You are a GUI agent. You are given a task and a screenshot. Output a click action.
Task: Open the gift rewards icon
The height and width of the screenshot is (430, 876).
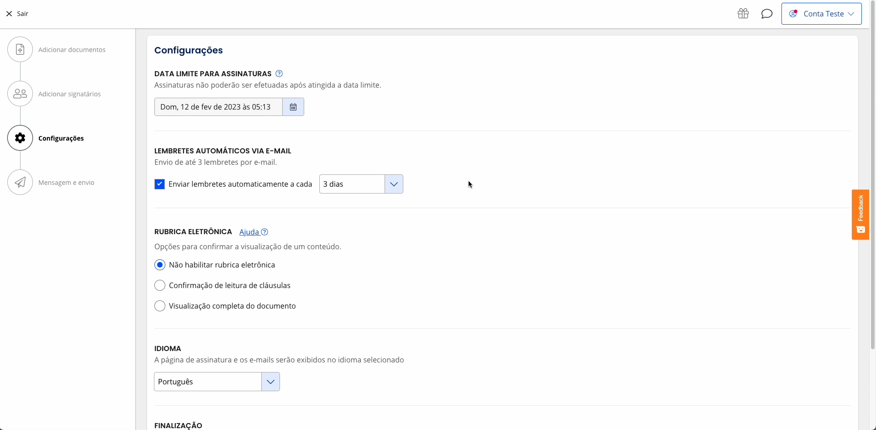point(743,14)
